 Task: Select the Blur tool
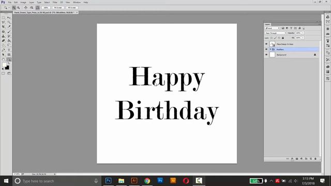(x=4, y=45)
